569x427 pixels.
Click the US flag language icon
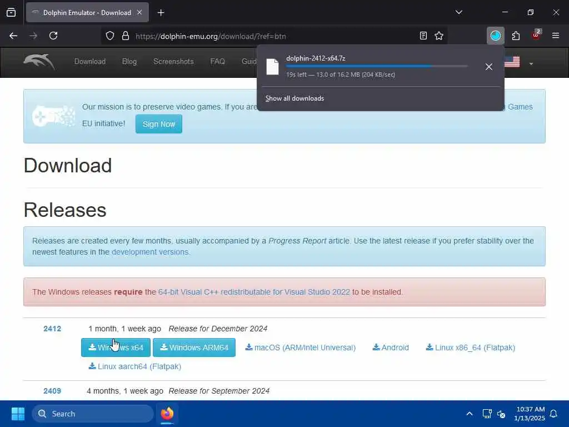tap(512, 62)
